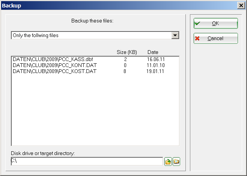Screen dimensions: 247x176
Task: Click the date 11.01.10 in the list
Action: tap(155, 65)
